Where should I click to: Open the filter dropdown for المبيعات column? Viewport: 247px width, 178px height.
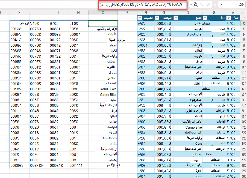[157, 18]
